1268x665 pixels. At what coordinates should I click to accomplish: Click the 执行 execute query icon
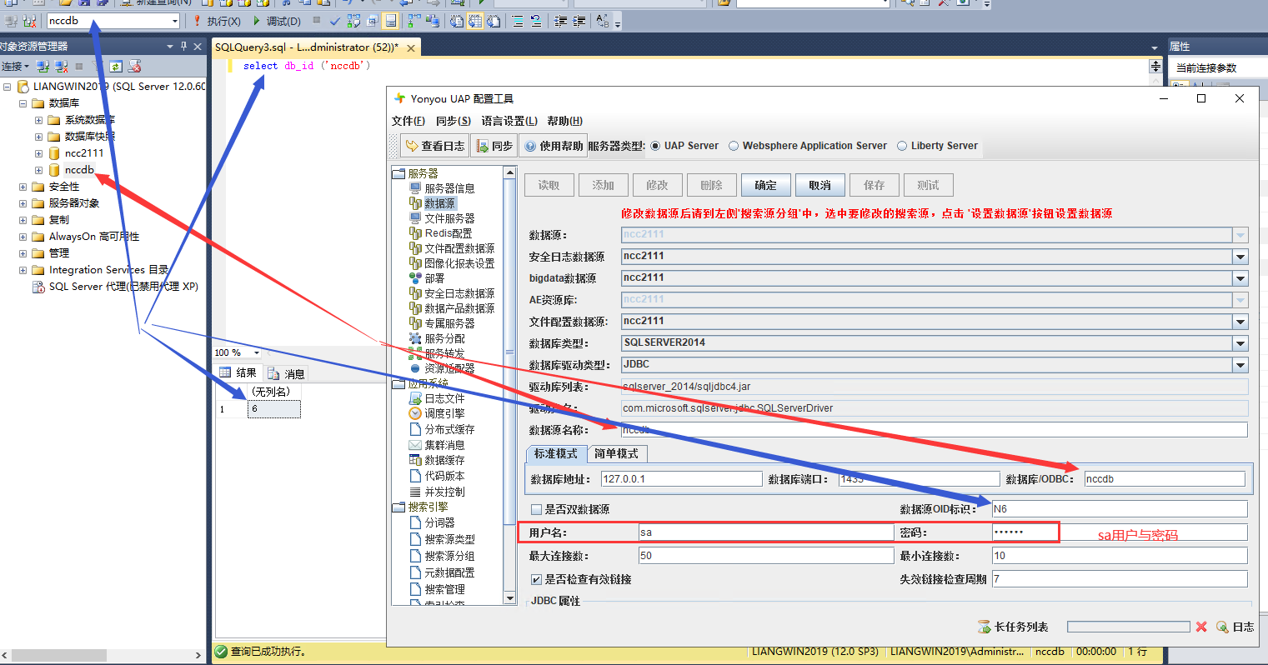coord(198,21)
